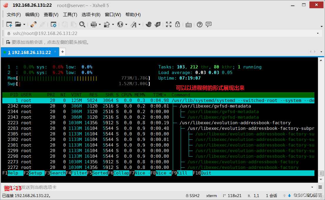Open the compose bar dropdown arrow
Screen dimensions: 325x200
(x=312, y=187)
